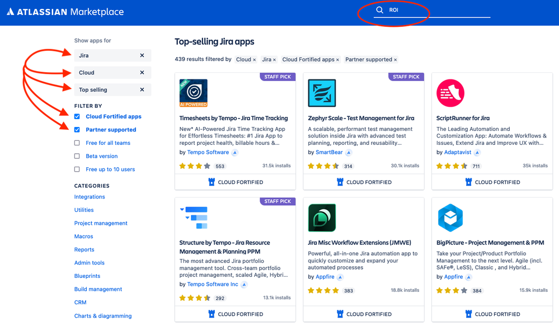The width and height of the screenshot is (559, 326).
Task: Open the Tempo Software Inc vendor link
Action: coord(213,284)
